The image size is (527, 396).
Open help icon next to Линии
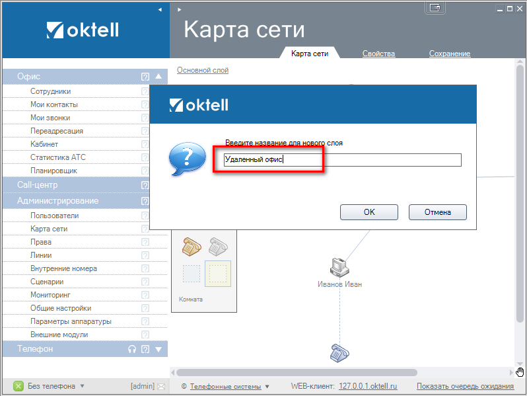pos(145,255)
